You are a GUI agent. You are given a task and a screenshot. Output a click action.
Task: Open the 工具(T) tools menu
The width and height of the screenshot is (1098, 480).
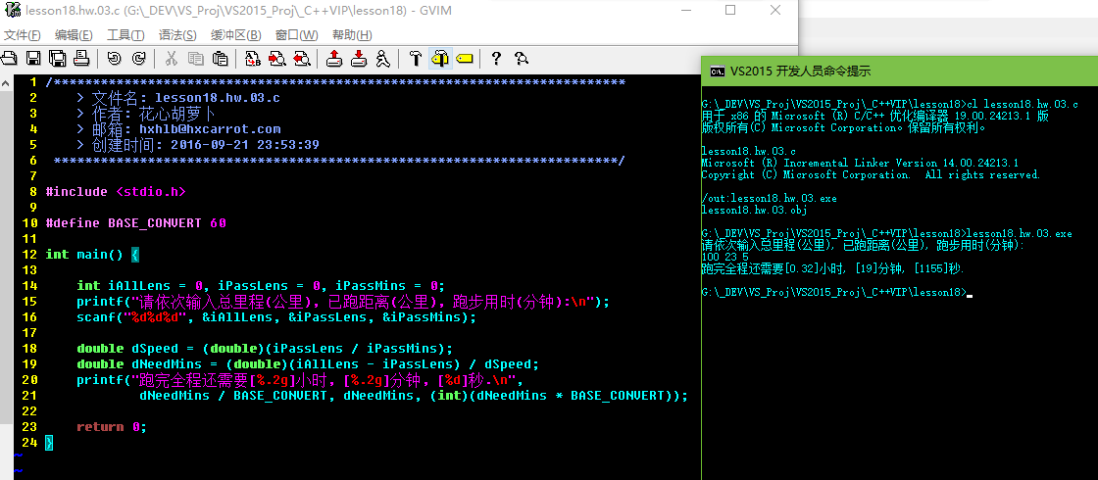[x=125, y=35]
